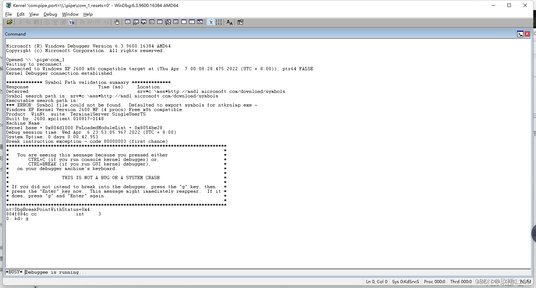Open the Font dialog toolbar icon

tap(229, 22)
